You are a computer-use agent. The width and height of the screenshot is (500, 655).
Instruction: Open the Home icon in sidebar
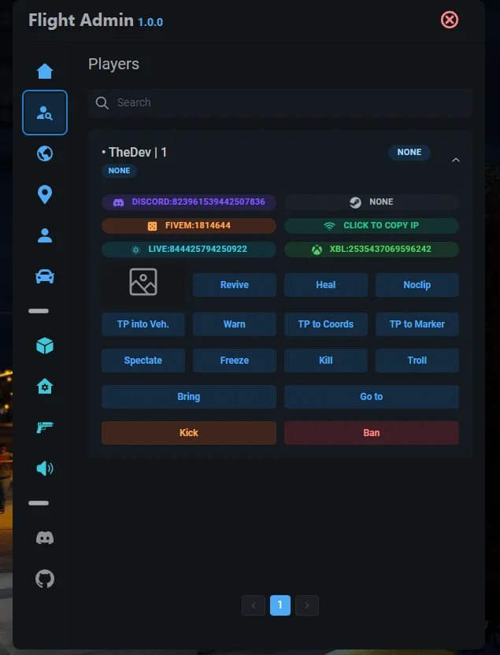click(x=45, y=72)
